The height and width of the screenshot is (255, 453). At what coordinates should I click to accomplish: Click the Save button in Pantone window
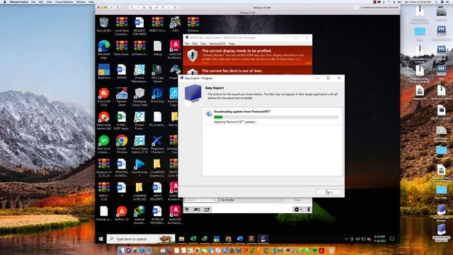297,200
